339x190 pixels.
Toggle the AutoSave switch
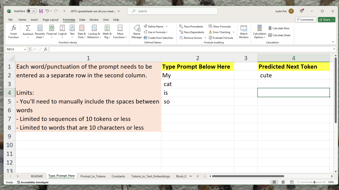click(31, 11)
